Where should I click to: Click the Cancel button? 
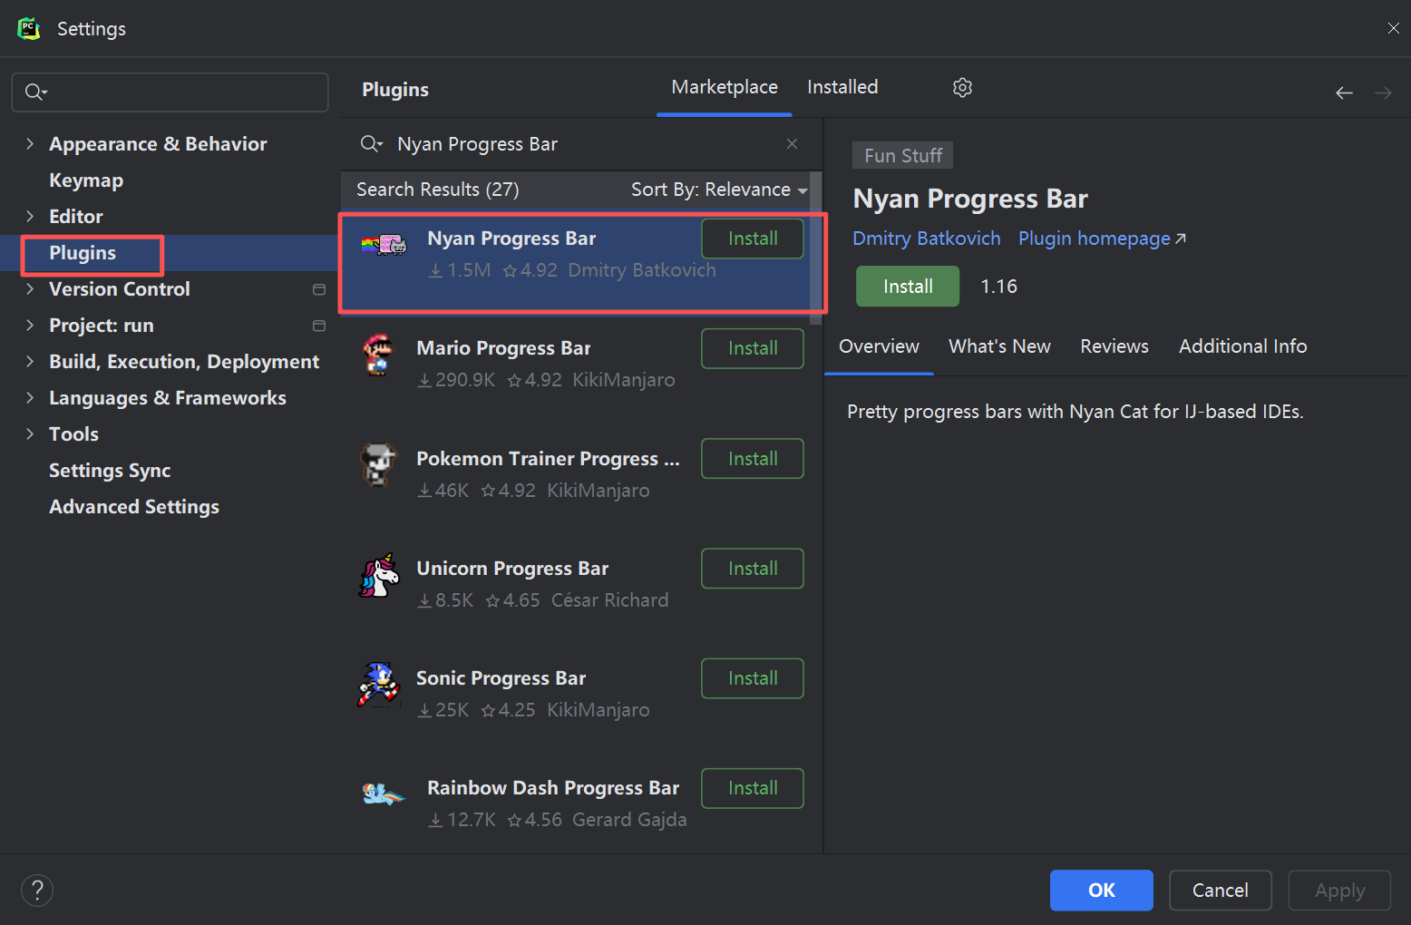click(x=1221, y=891)
